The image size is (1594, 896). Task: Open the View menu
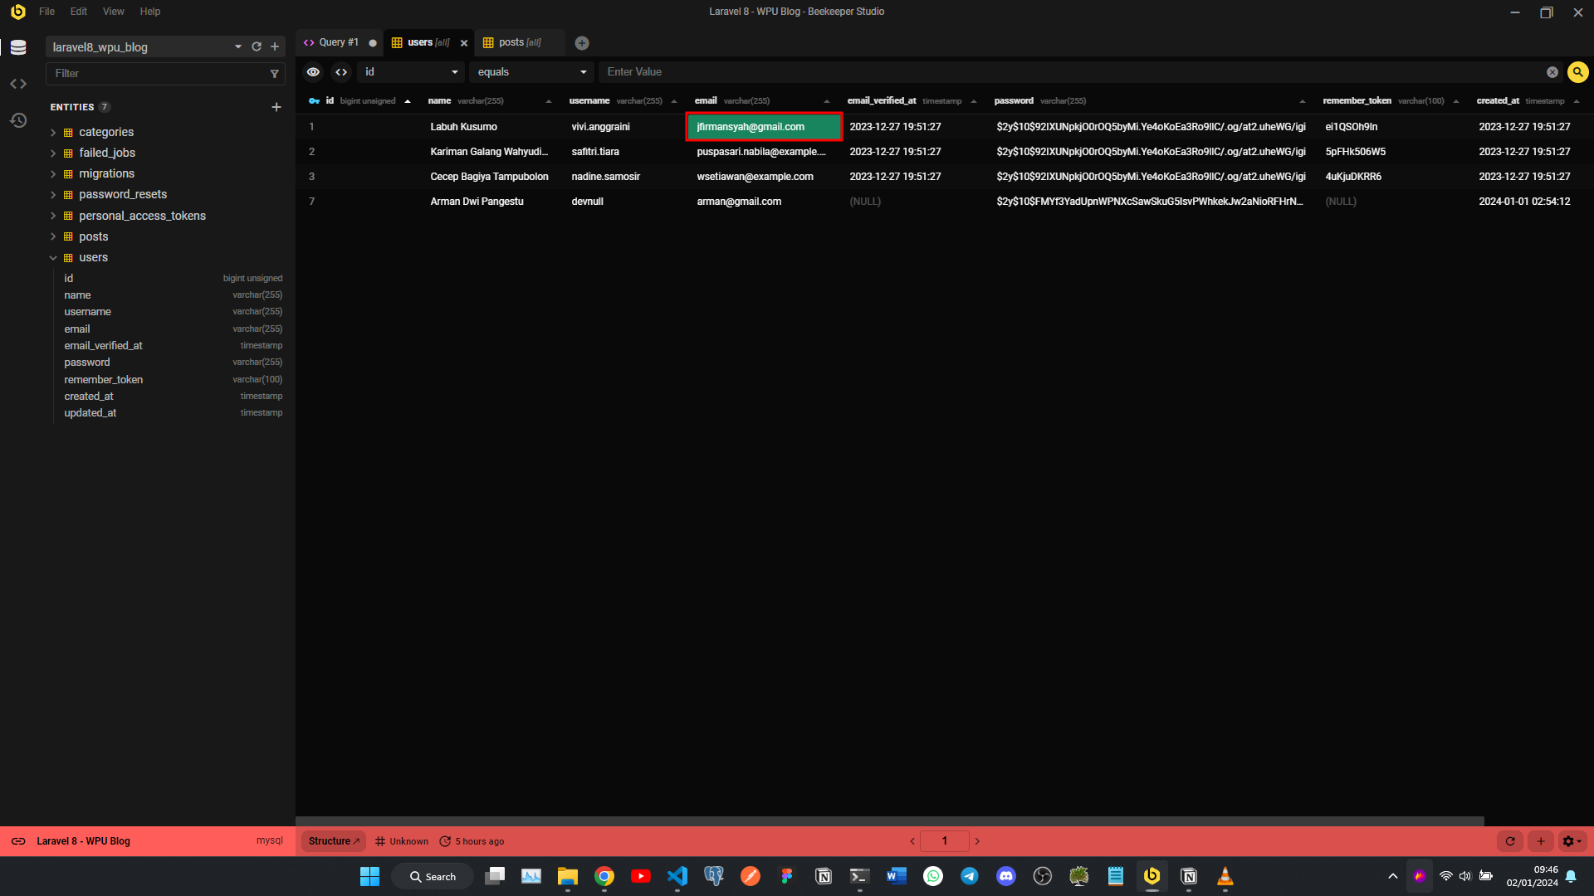click(x=113, y=12)
